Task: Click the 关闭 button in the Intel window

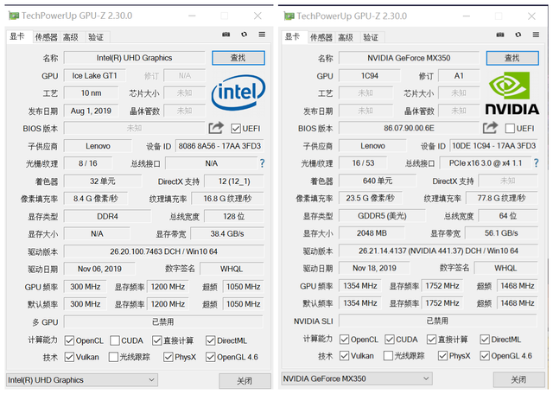Action: 245,381
